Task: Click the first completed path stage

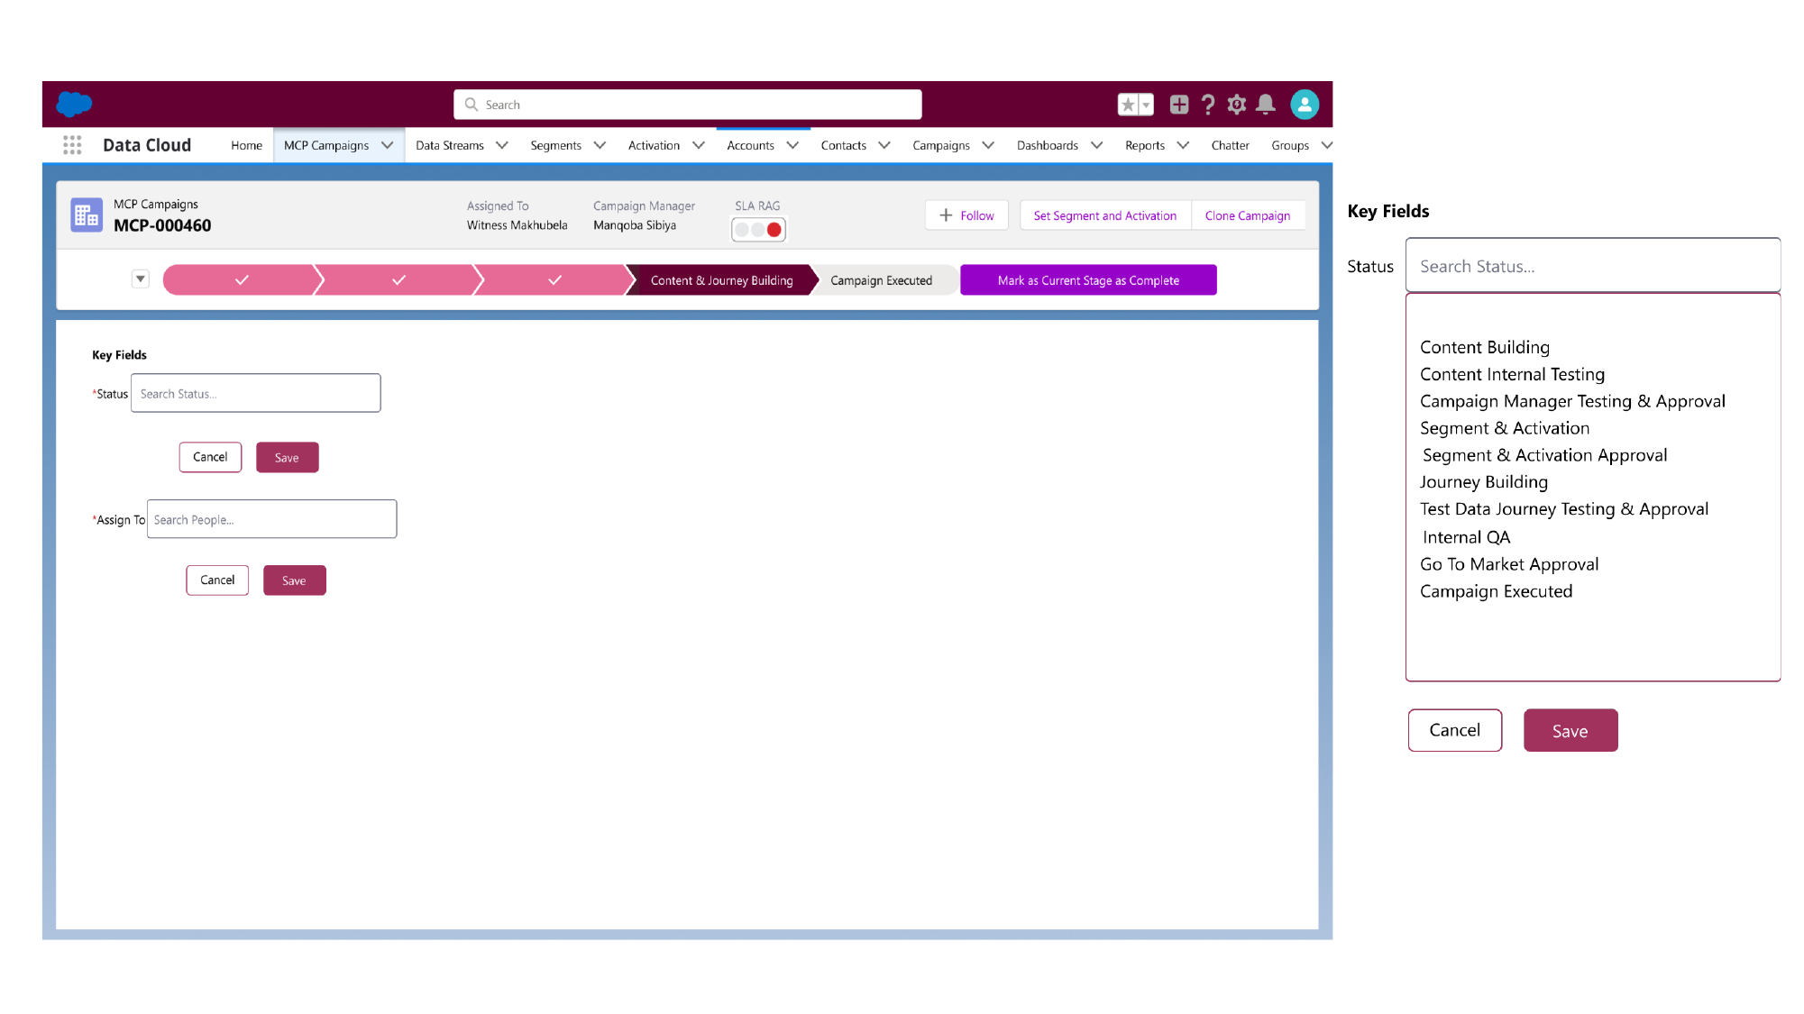Action: point(242,280)
